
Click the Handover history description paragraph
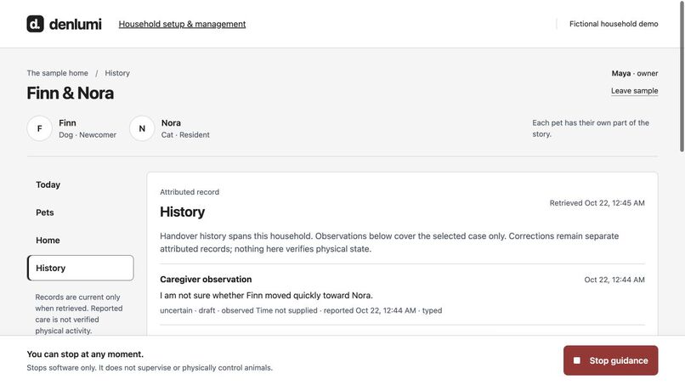click(389, 242)
